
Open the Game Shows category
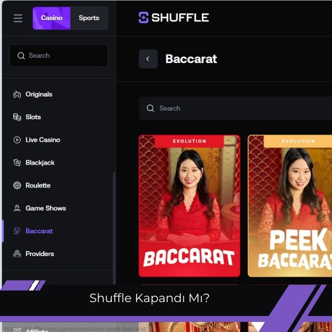click(x=46, y=208)
